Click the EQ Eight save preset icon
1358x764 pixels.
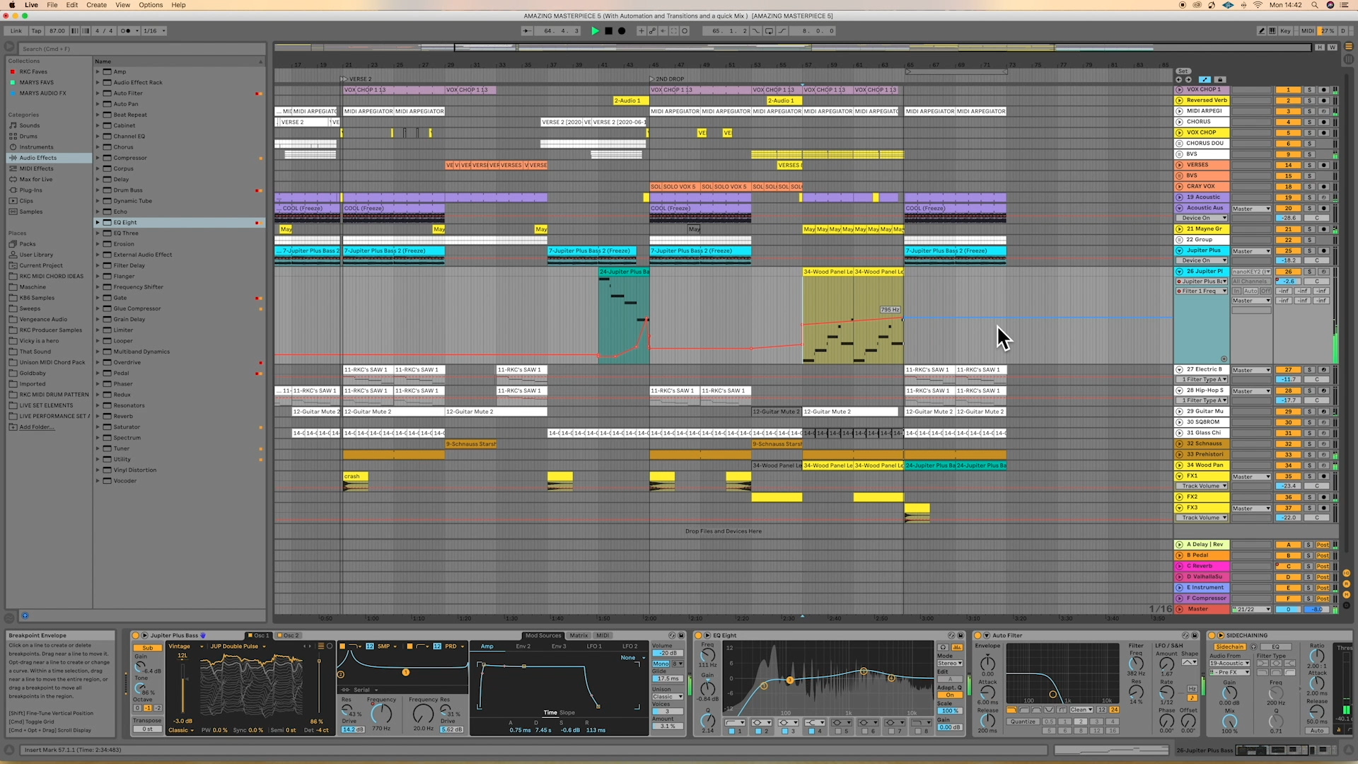point(961,635)
